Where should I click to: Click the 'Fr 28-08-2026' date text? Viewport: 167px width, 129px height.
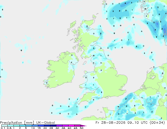click(x=110, y=123)
